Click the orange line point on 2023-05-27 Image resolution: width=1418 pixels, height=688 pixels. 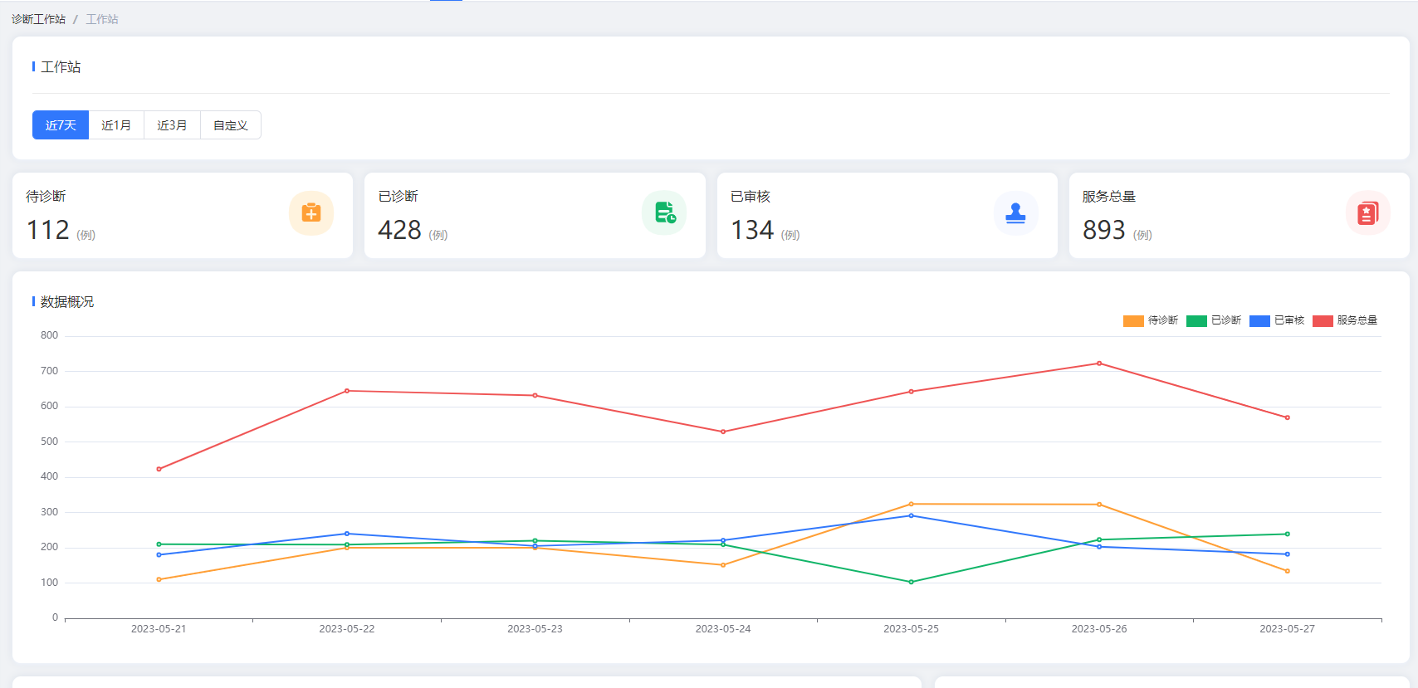(x=1288, y=571)
